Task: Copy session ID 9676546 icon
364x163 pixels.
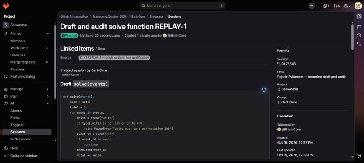Action: 279,64
